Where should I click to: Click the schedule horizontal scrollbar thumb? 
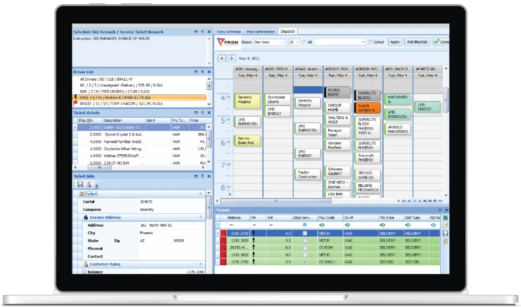click(x=275, y=201)
